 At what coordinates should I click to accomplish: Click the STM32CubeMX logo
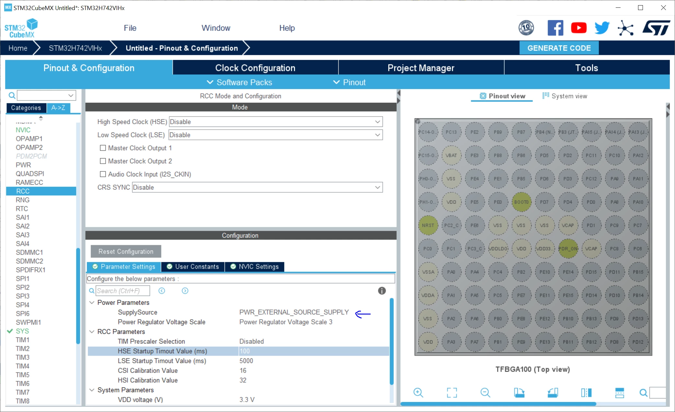coord(21,29)
